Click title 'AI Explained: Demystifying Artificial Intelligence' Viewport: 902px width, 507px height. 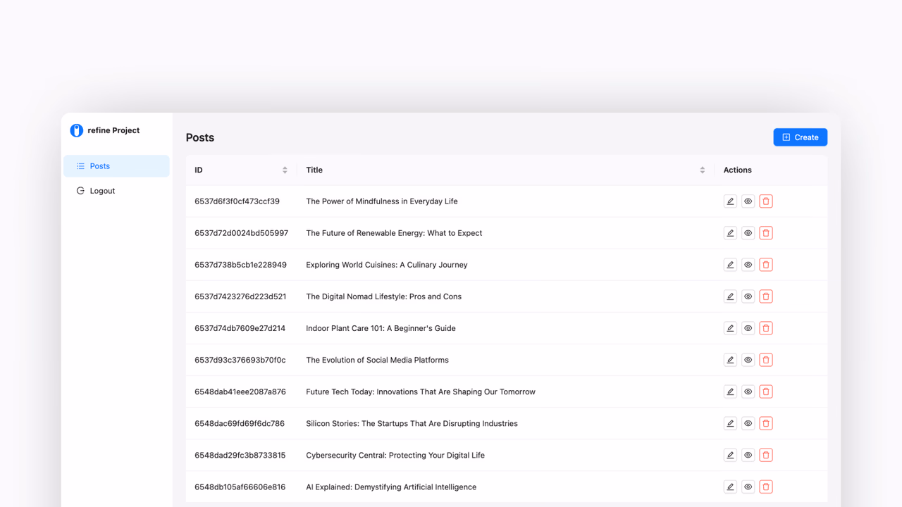[391, 487]
